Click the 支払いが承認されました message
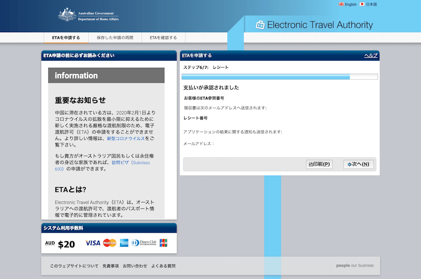 coord(211,88)
